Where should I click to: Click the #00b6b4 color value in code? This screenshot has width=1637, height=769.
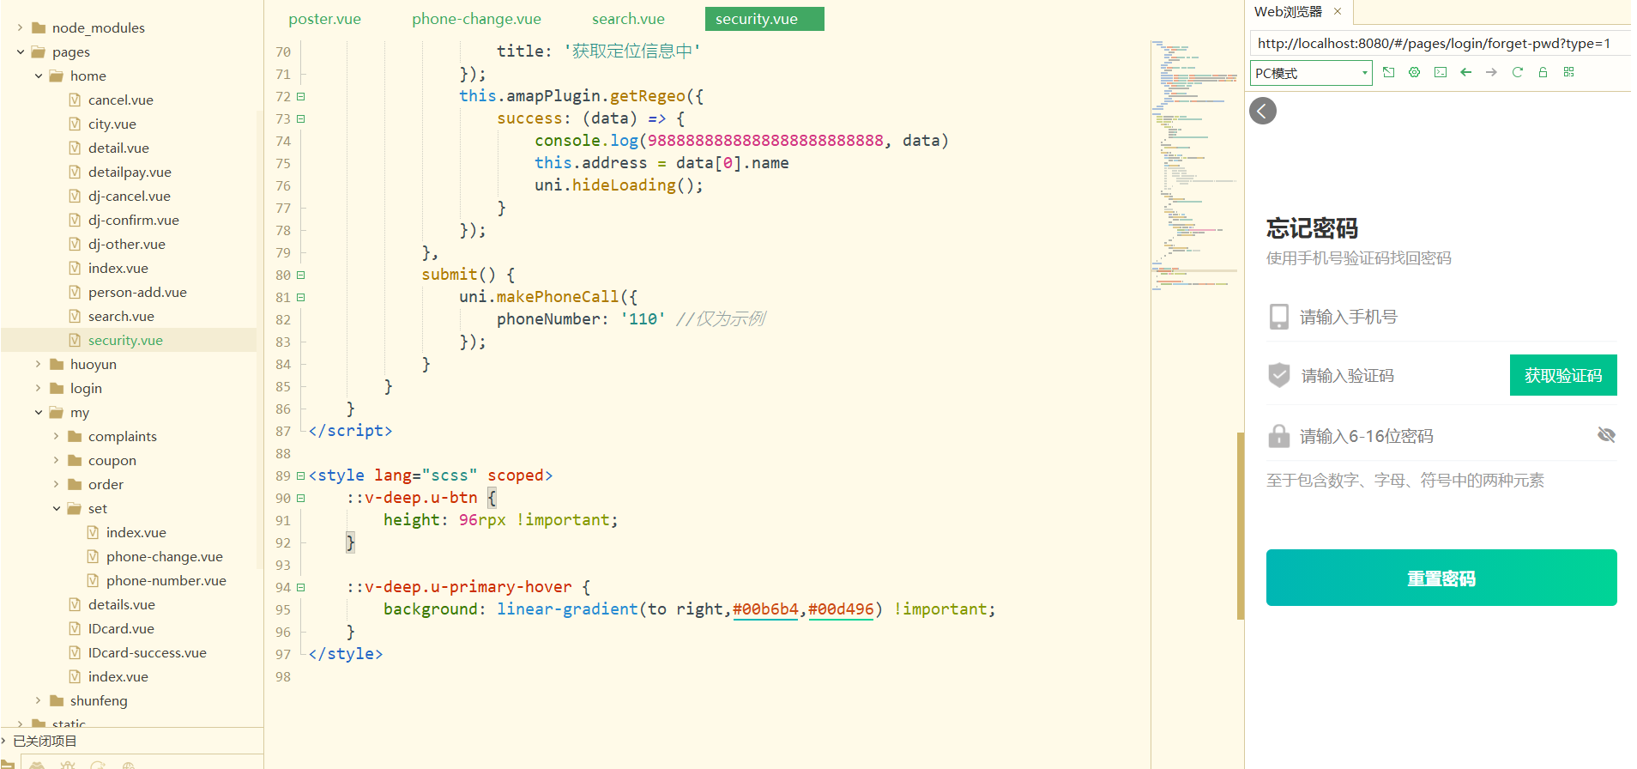click(765, 609)
